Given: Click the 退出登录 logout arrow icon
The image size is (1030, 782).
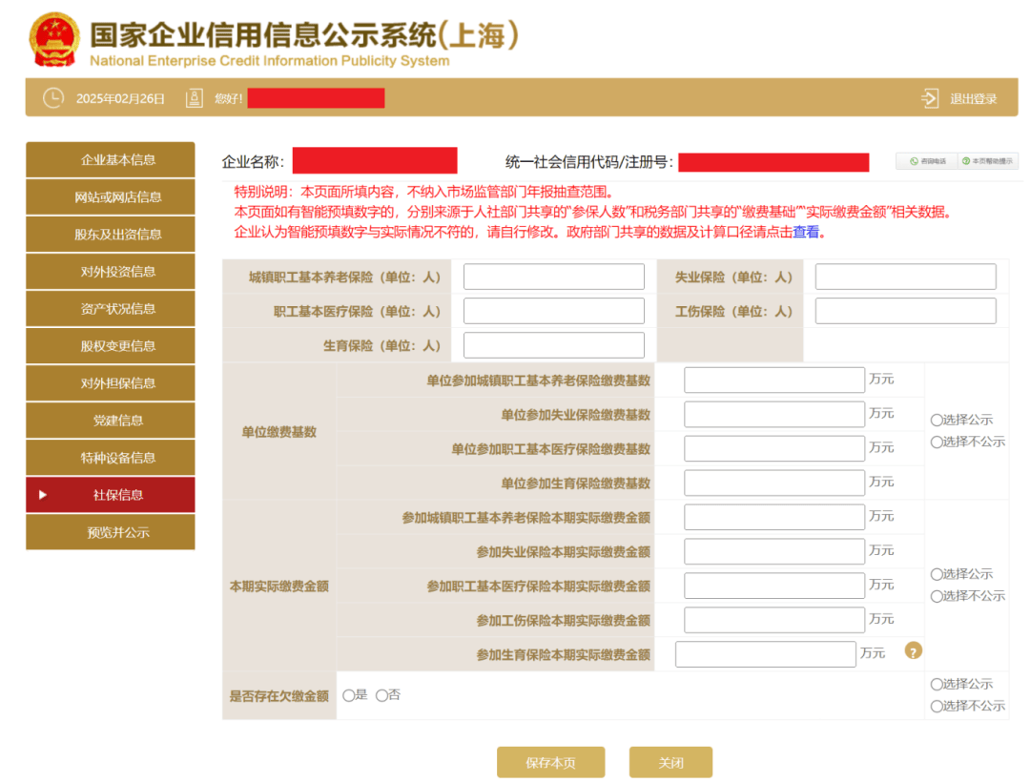Looking at the screenshot, I should [x=930, y=97].
